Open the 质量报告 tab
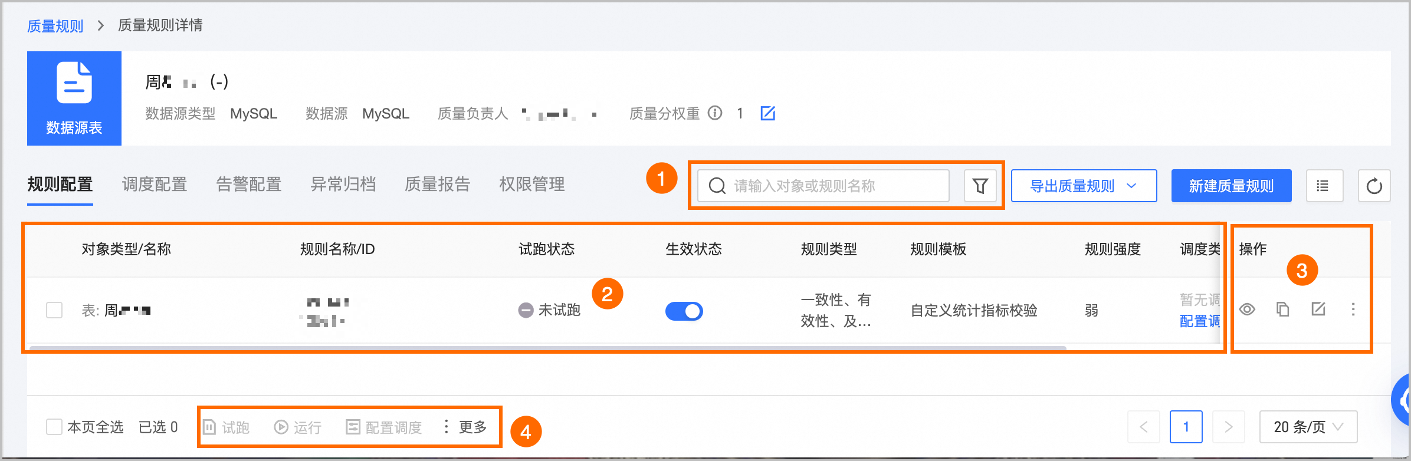 (437, 185)
